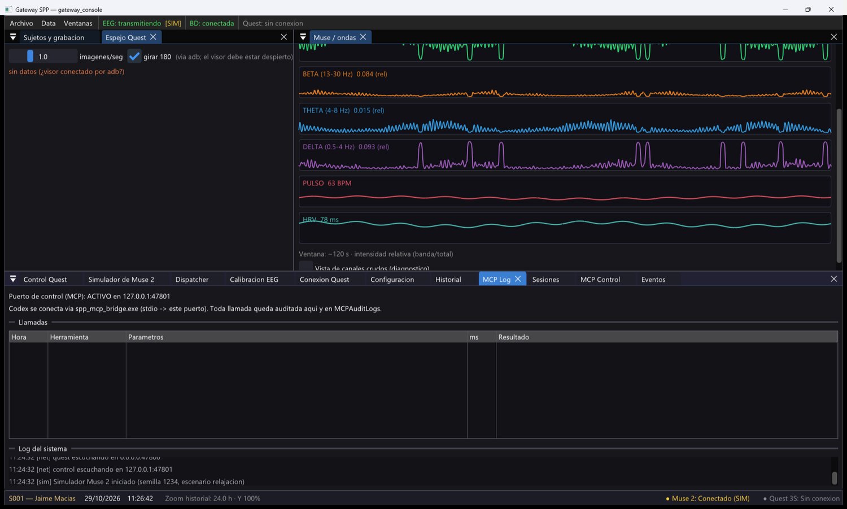Switch to the Sesiones tab
Viewport: 847px width, 509px height.
(x=545, y=280)
